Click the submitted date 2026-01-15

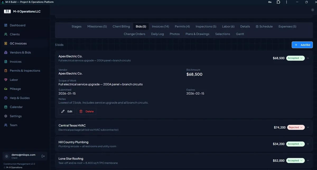pyautogui.click(x=67, y=94)
